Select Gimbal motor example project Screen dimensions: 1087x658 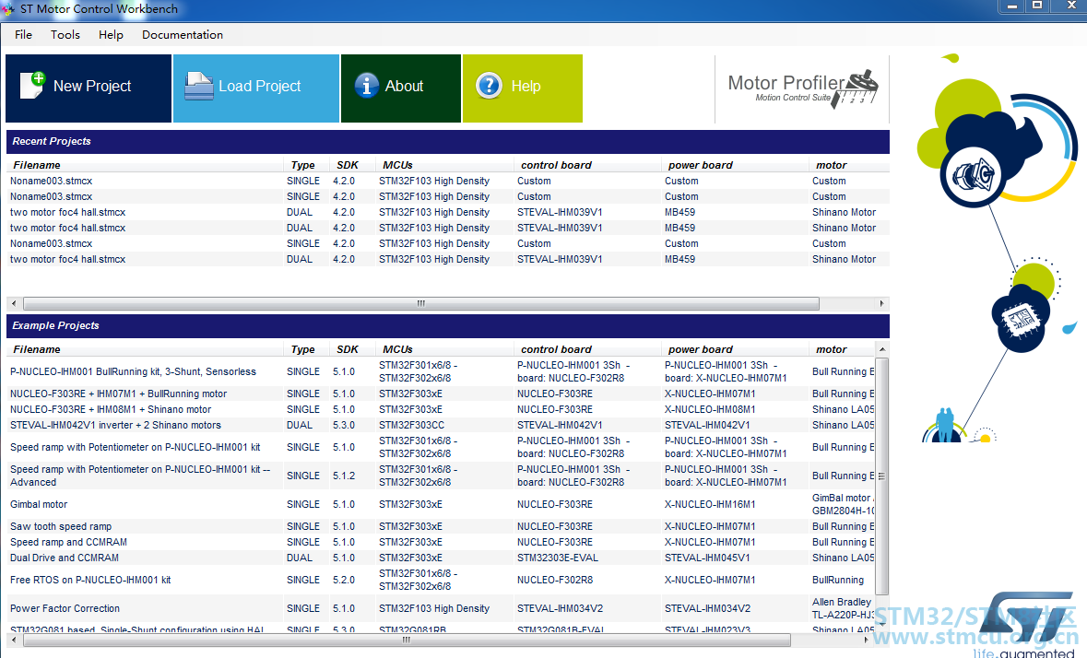[441, 504]
